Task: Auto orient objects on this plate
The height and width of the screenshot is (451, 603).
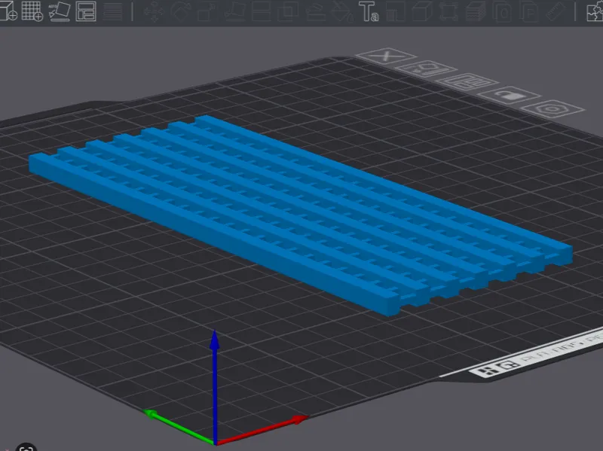Action: point(426,69)
